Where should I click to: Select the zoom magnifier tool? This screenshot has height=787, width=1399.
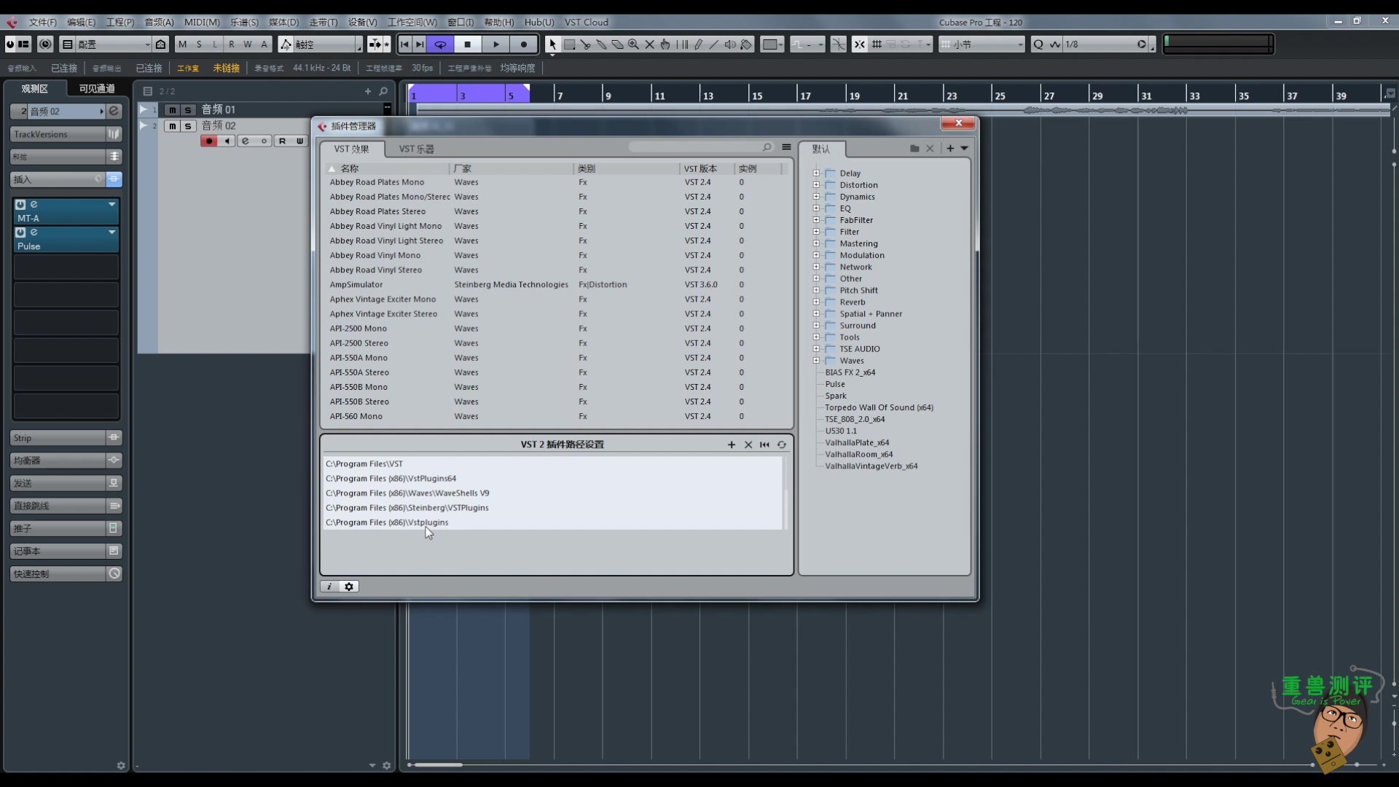click(x=633, y=44)
